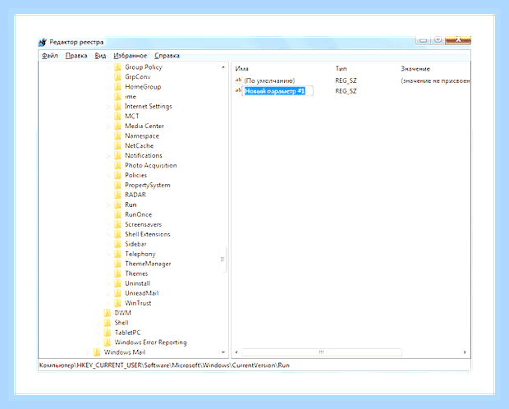
Task: Select the TabletPC key in tree
Action: coord(127,333)
